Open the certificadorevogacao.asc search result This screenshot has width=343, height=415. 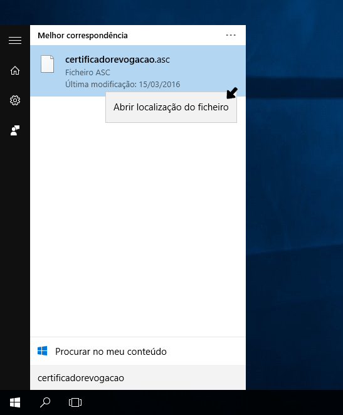tap(138, 71)
